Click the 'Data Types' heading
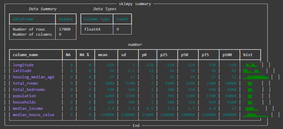The width and height of the screenshot is (283, 129). click(x=105, y=9)
